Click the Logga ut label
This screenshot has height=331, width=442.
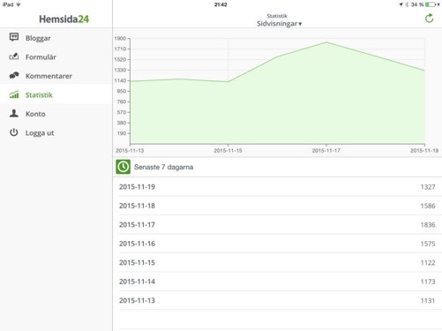pos(40,133)
